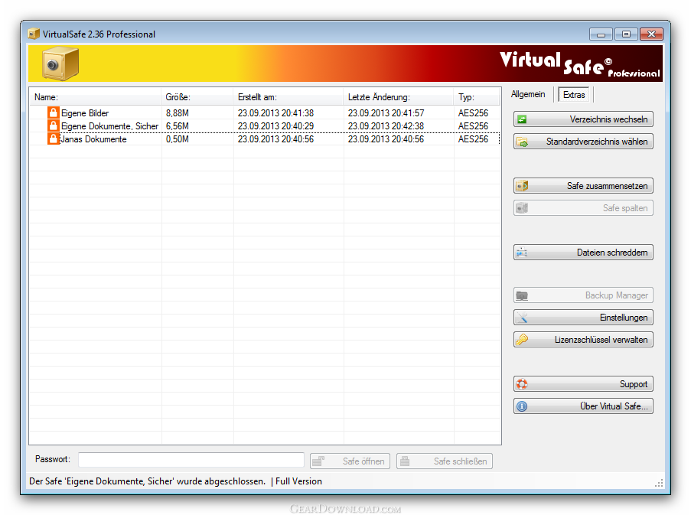
Task: Click creation date 23.09.2013 20:41:38
Action: [276, 113]
